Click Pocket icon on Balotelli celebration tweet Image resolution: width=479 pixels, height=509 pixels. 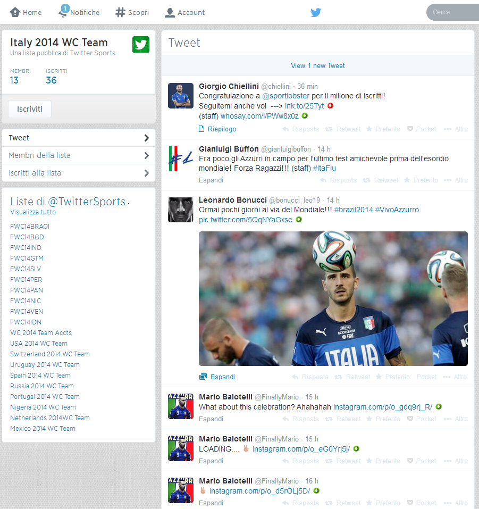coord(410,419)
